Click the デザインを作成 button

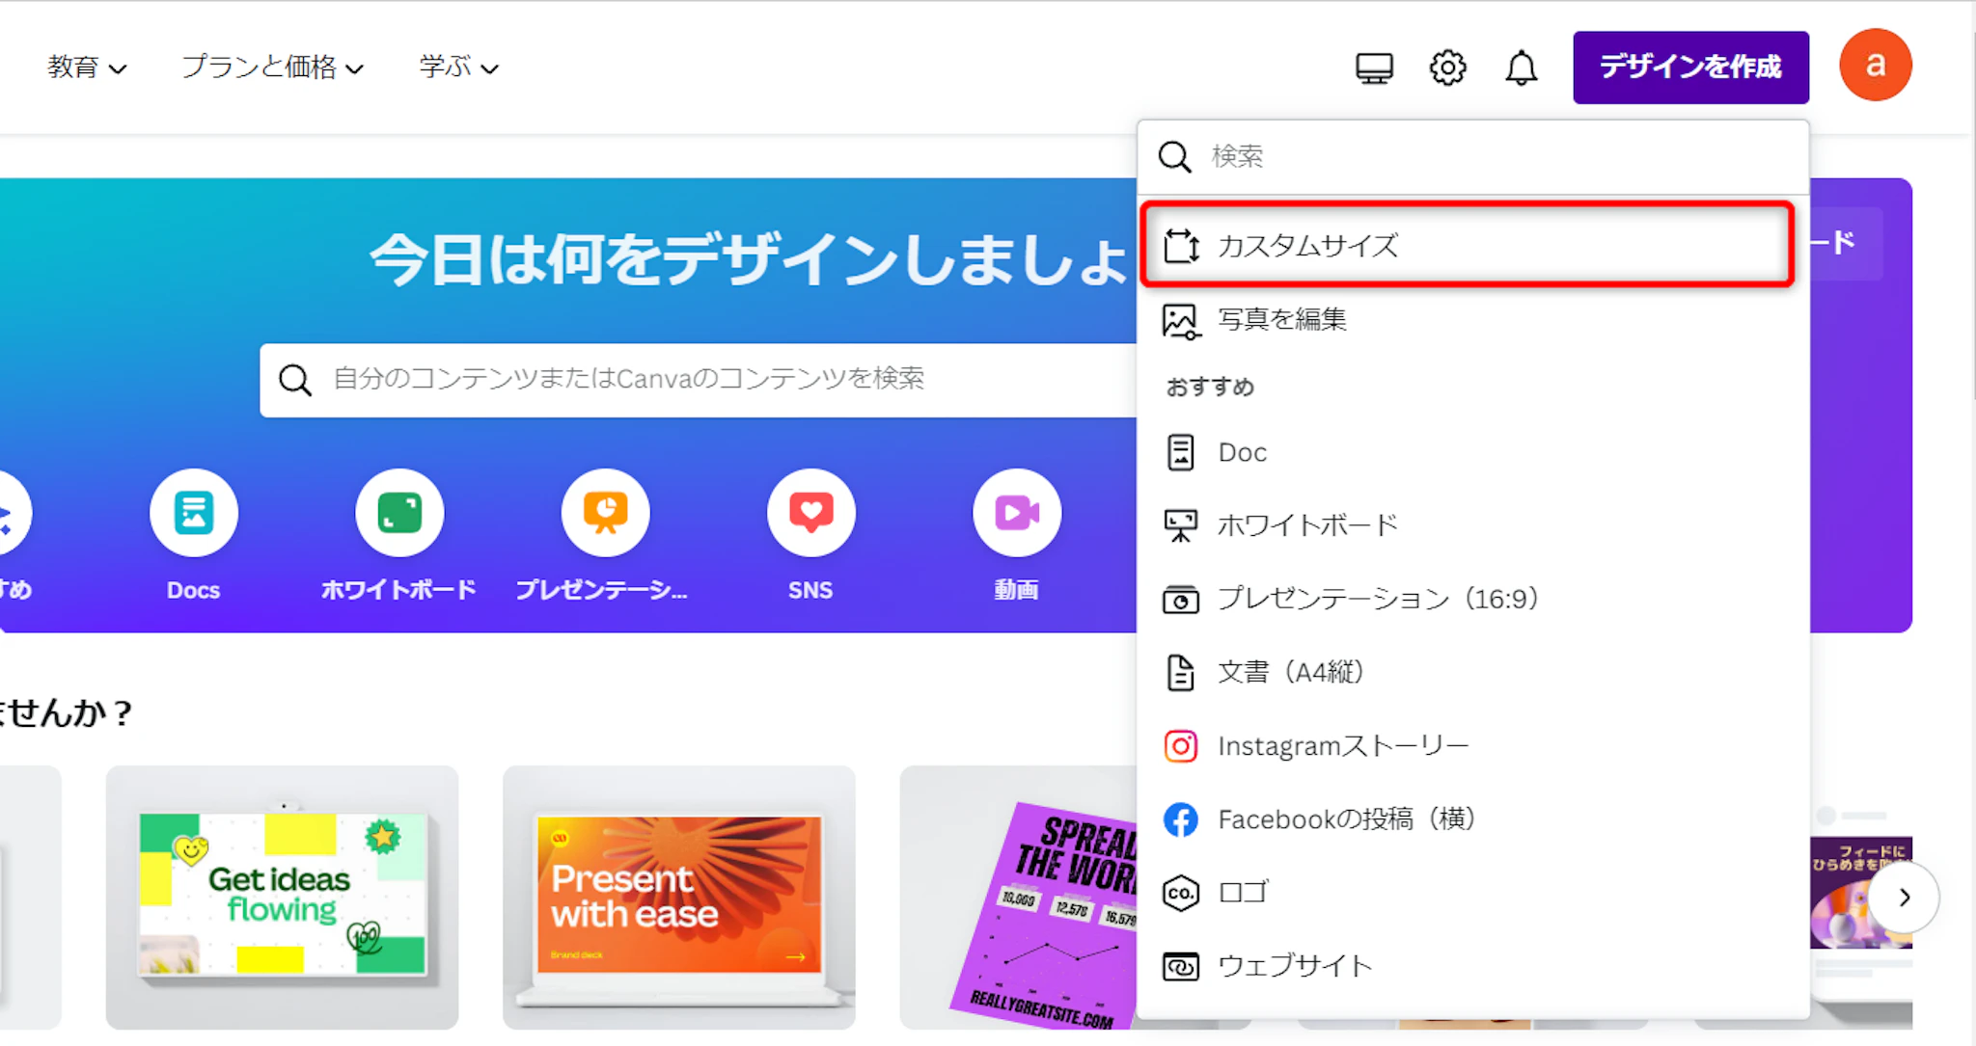tap(1689, 67)
